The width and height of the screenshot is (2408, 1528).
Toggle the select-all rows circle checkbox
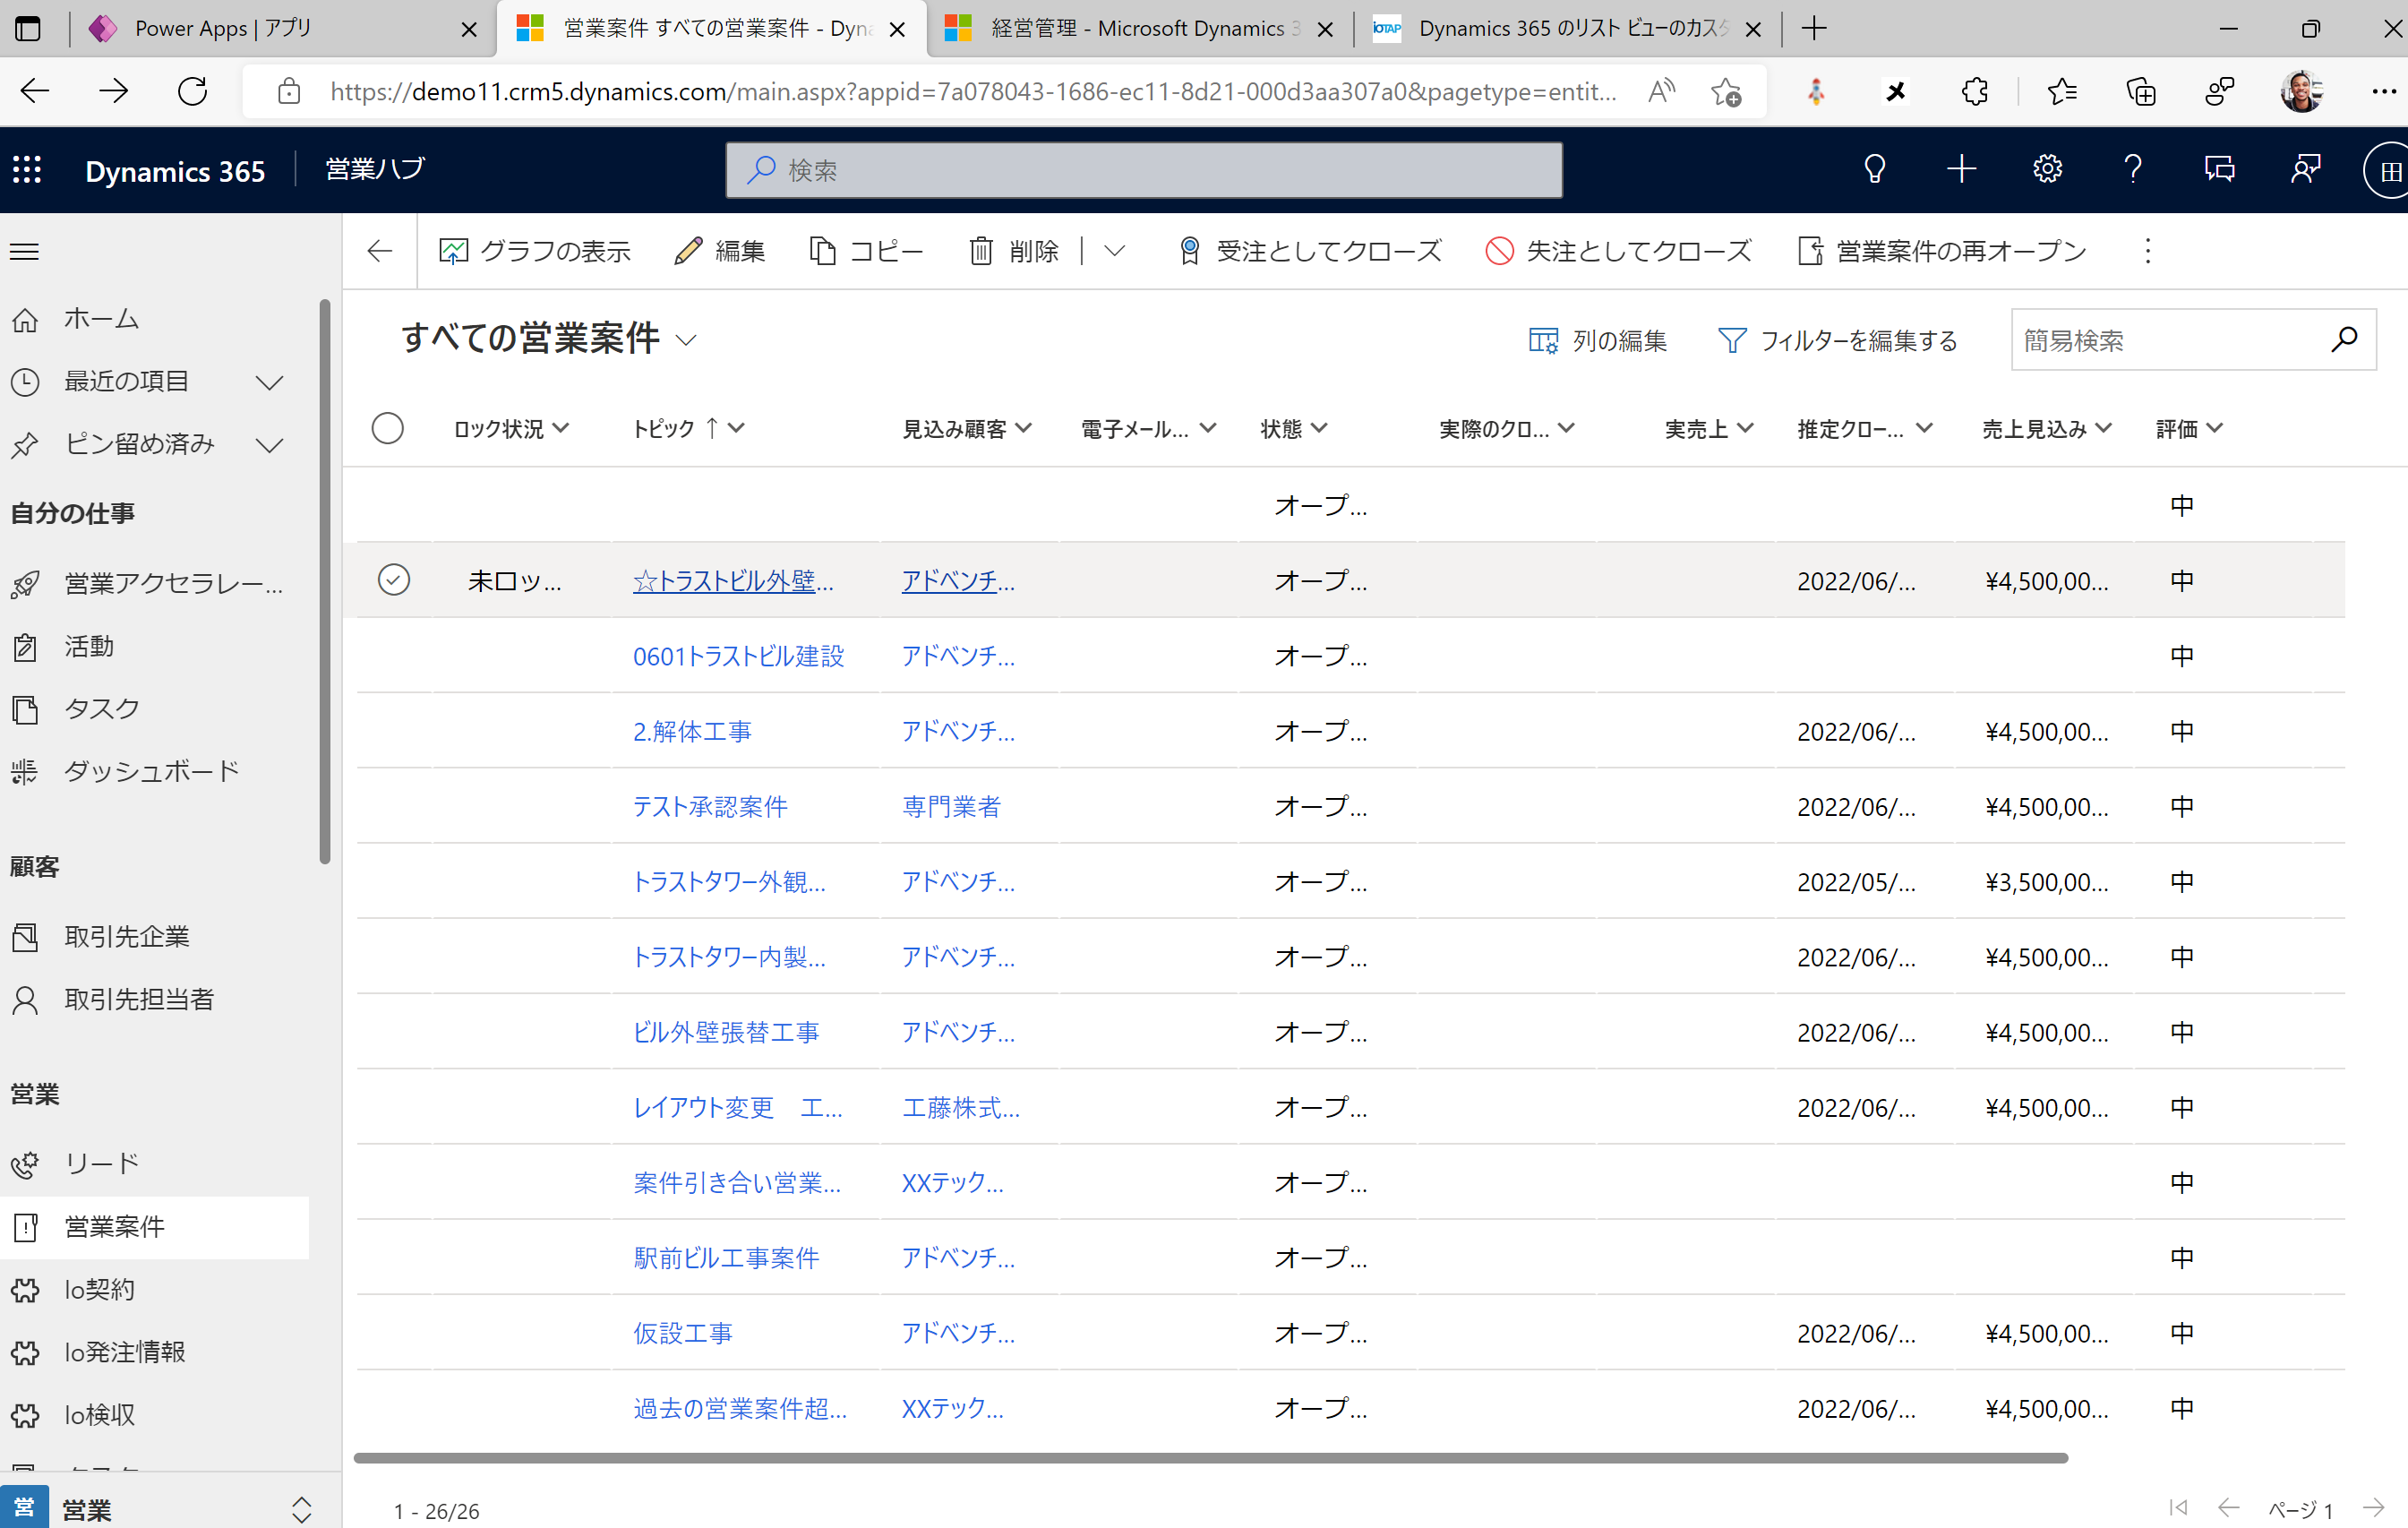388,429
